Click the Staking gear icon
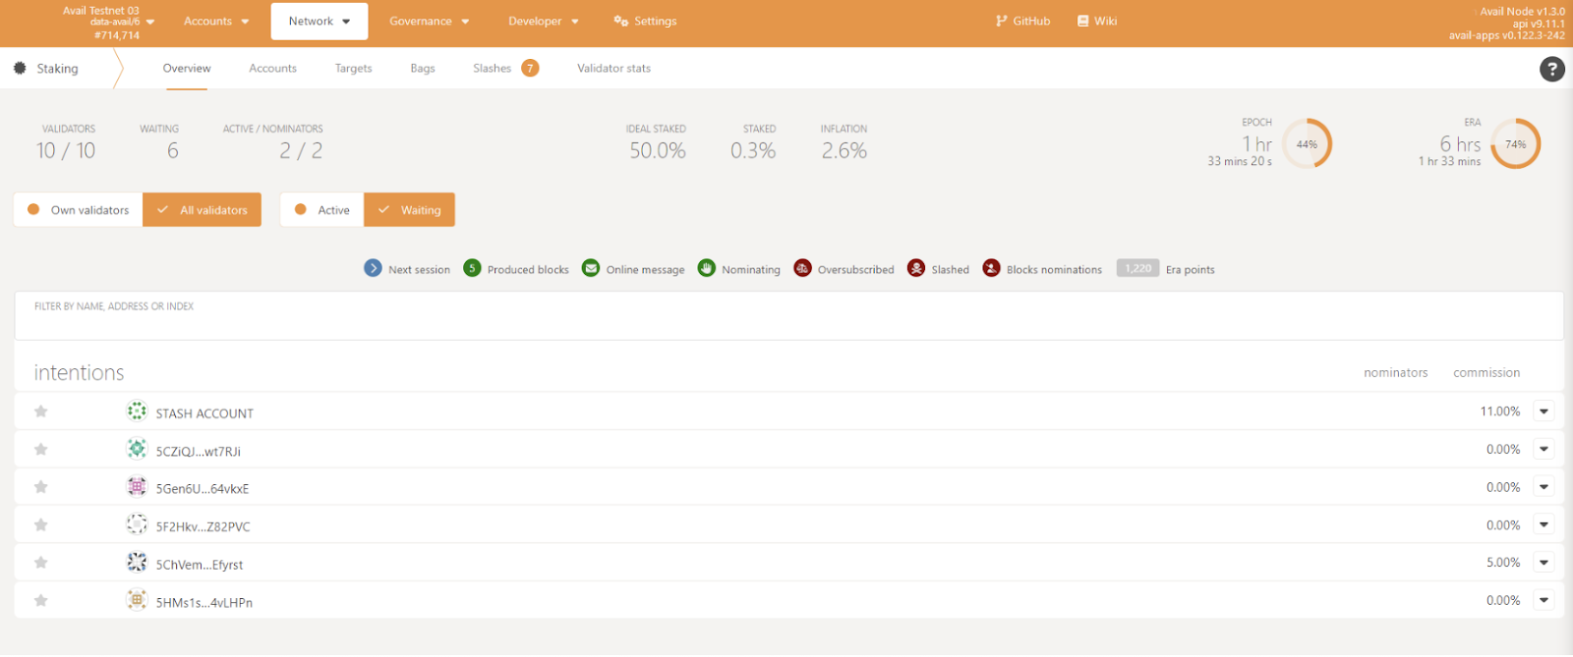 pyautogui.click(x=20, y=69)
